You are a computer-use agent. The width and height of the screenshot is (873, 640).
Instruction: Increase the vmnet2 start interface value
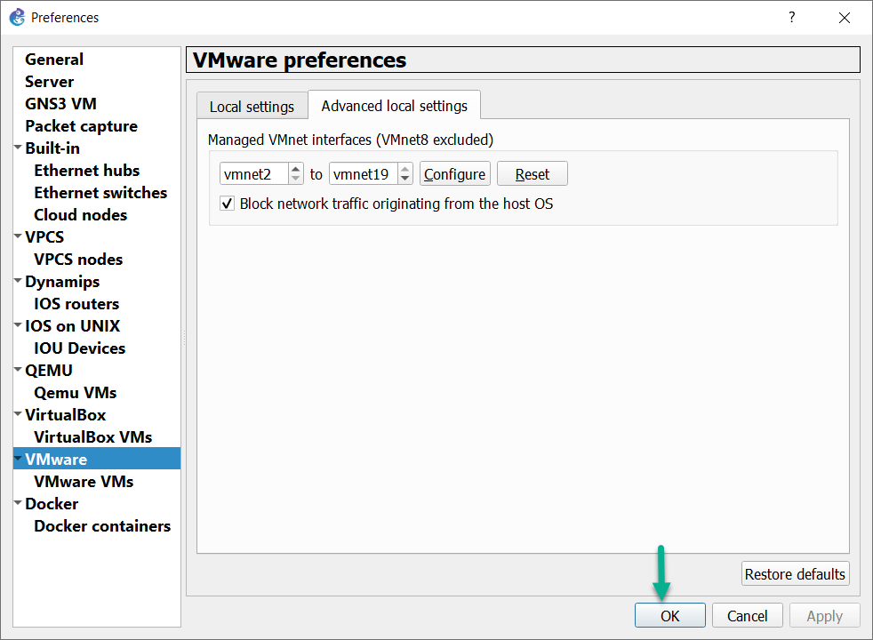tap(296, 169)
